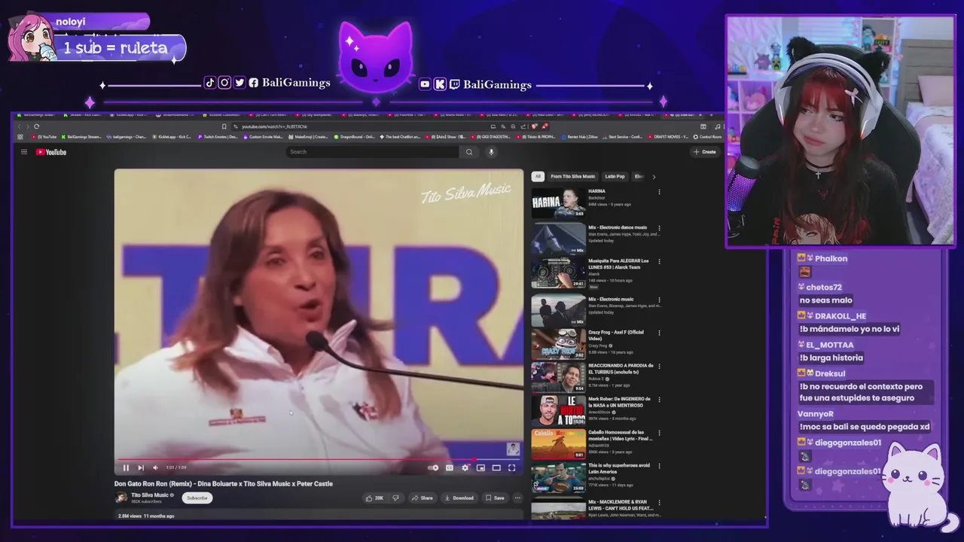964x542 pixels.
Task: Switch to theater mode icon
Action: tap(496, 467)
